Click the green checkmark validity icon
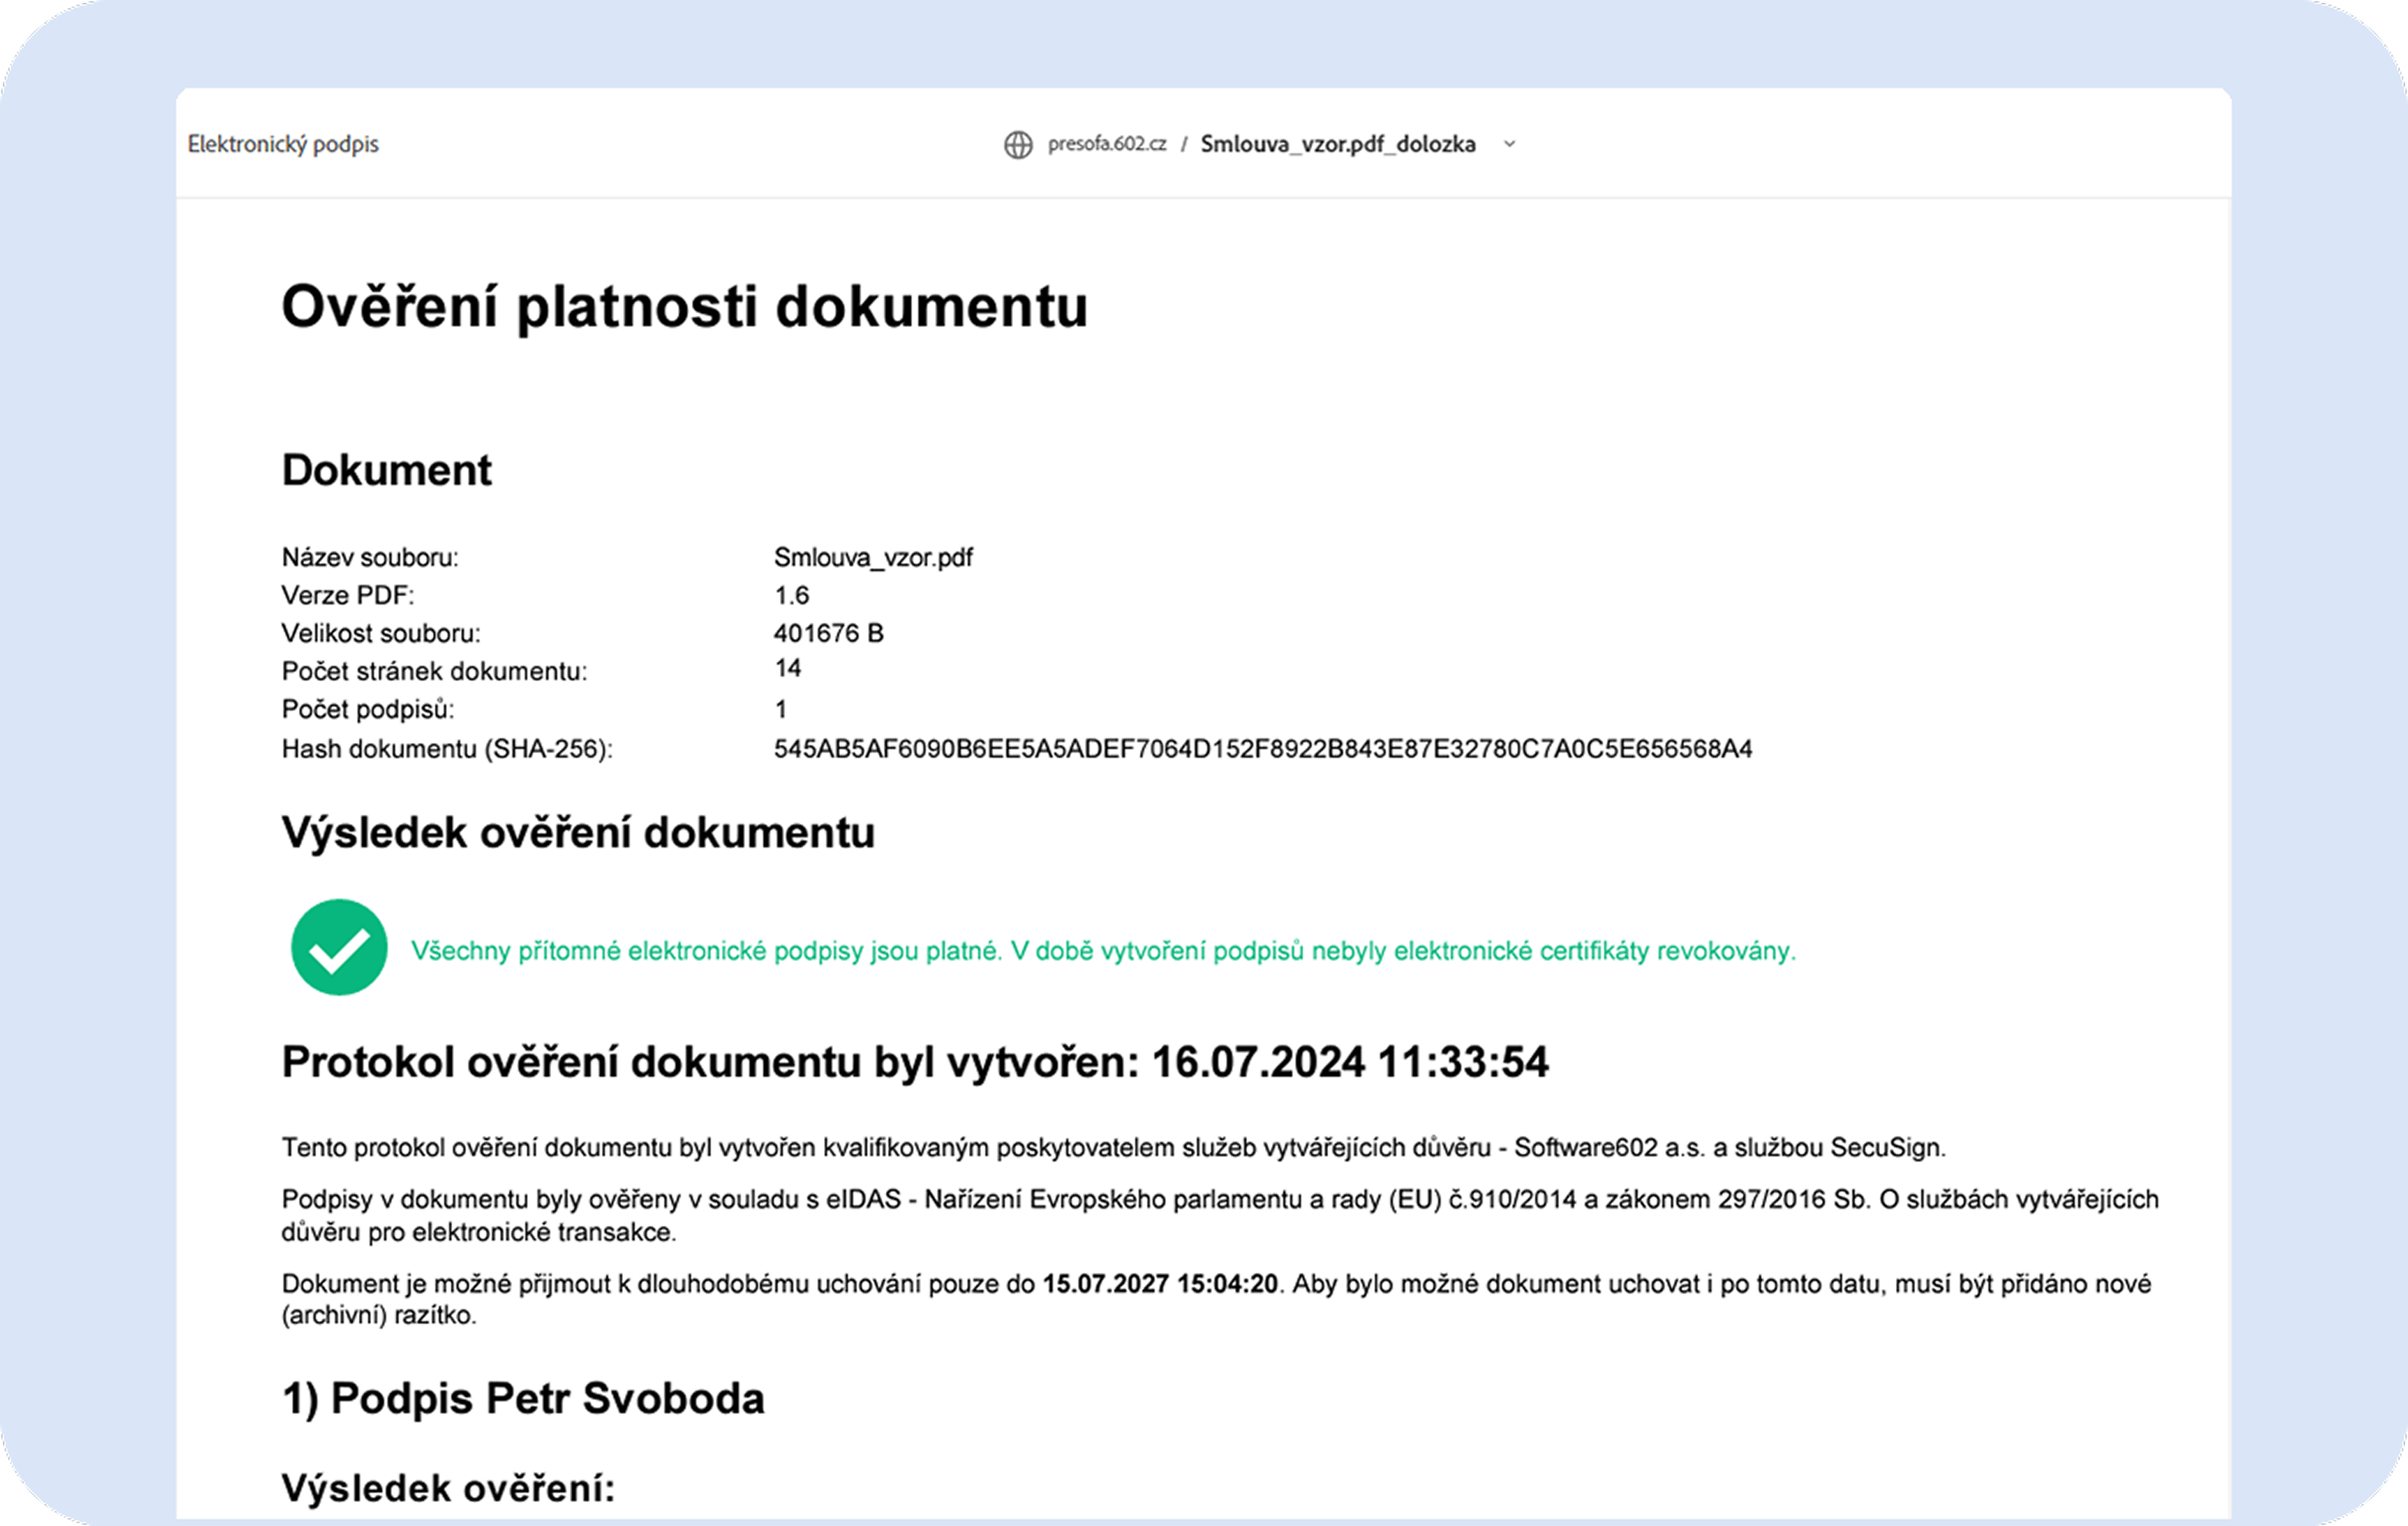 click(339, 948)
